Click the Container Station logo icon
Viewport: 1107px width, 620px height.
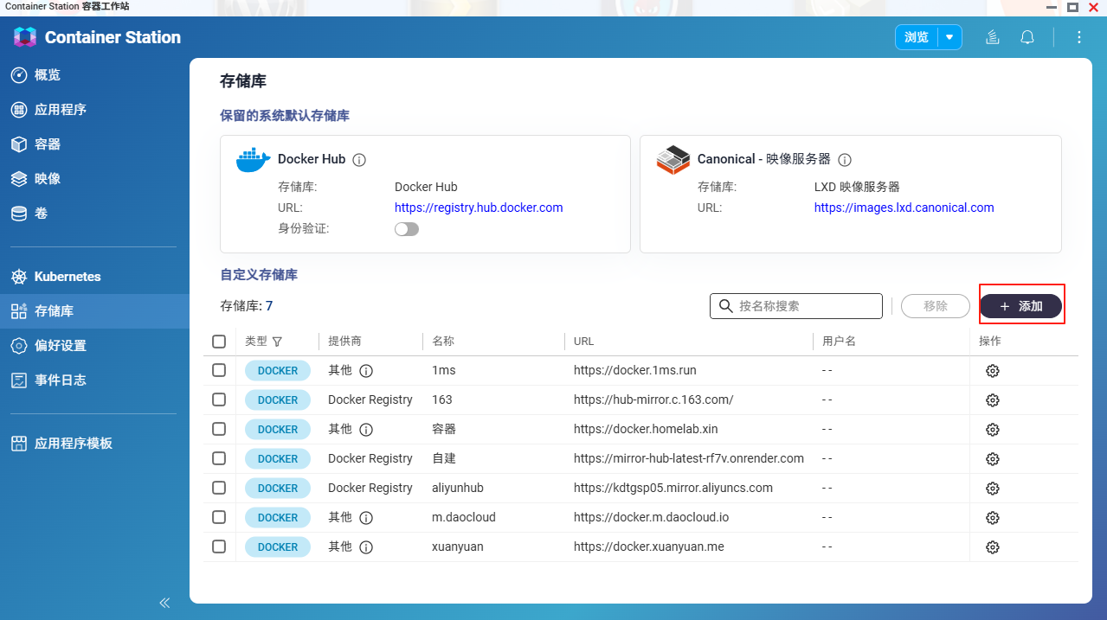(x=25, y=37)
